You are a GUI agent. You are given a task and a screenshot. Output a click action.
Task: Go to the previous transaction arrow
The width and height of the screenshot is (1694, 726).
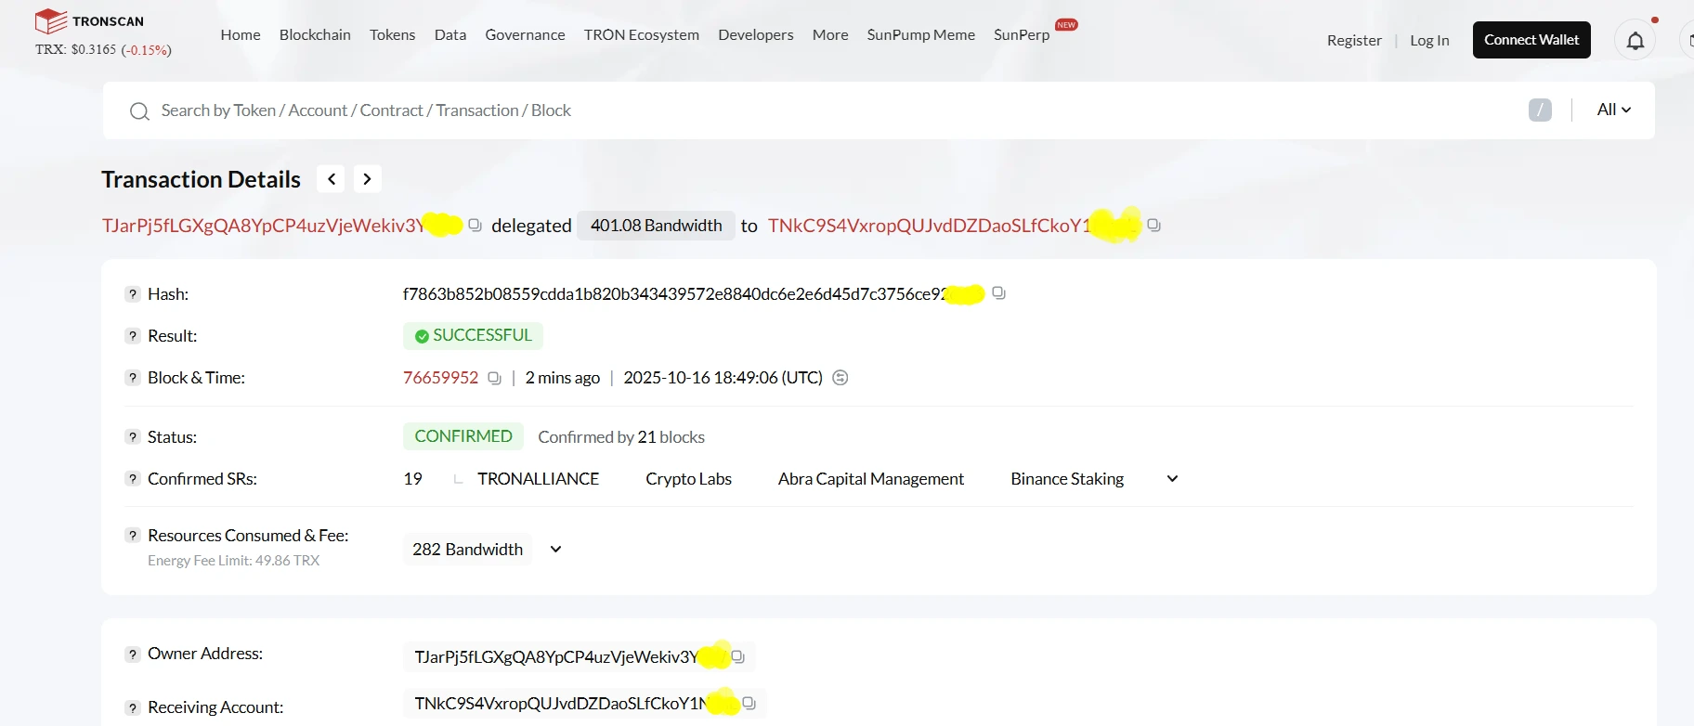[331, 179]
